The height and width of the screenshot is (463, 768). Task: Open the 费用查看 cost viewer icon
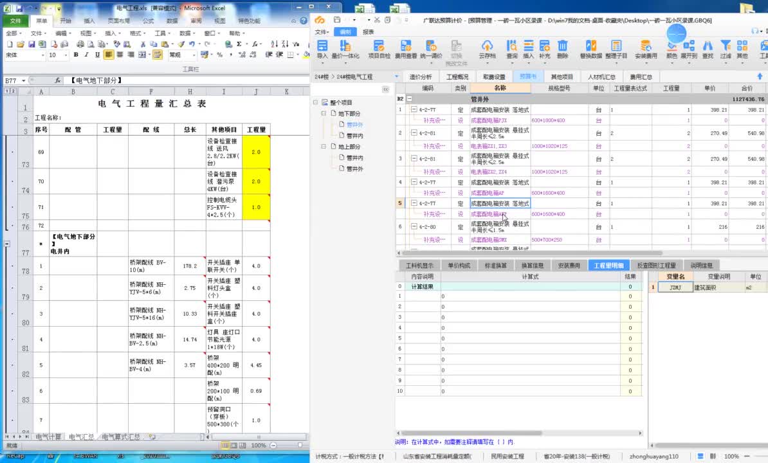coord(406,50)
